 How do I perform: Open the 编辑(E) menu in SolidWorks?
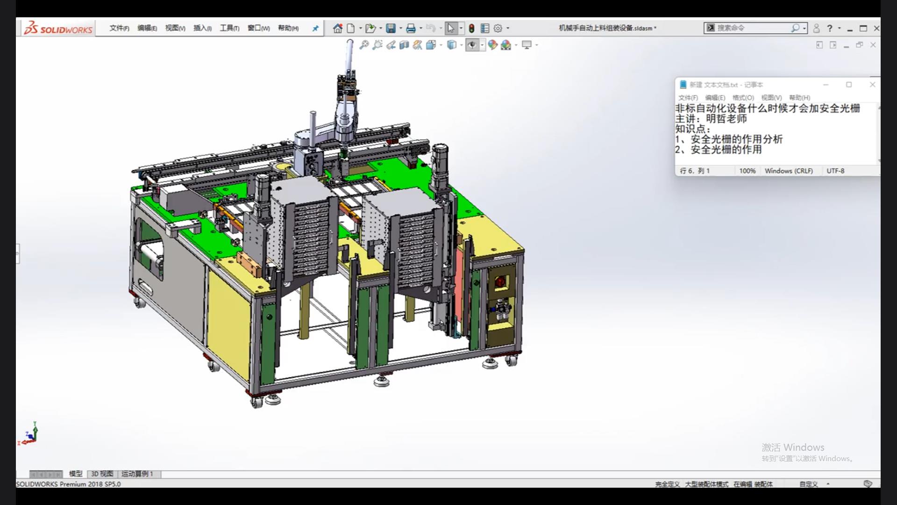pos(147,28)
